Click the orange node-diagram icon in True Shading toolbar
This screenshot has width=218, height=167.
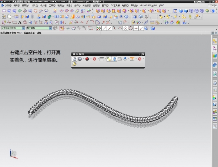pos(132,59)
